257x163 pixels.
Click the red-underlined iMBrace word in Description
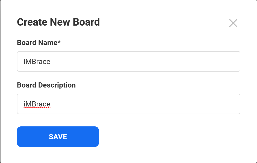click(x=37, y=104)
